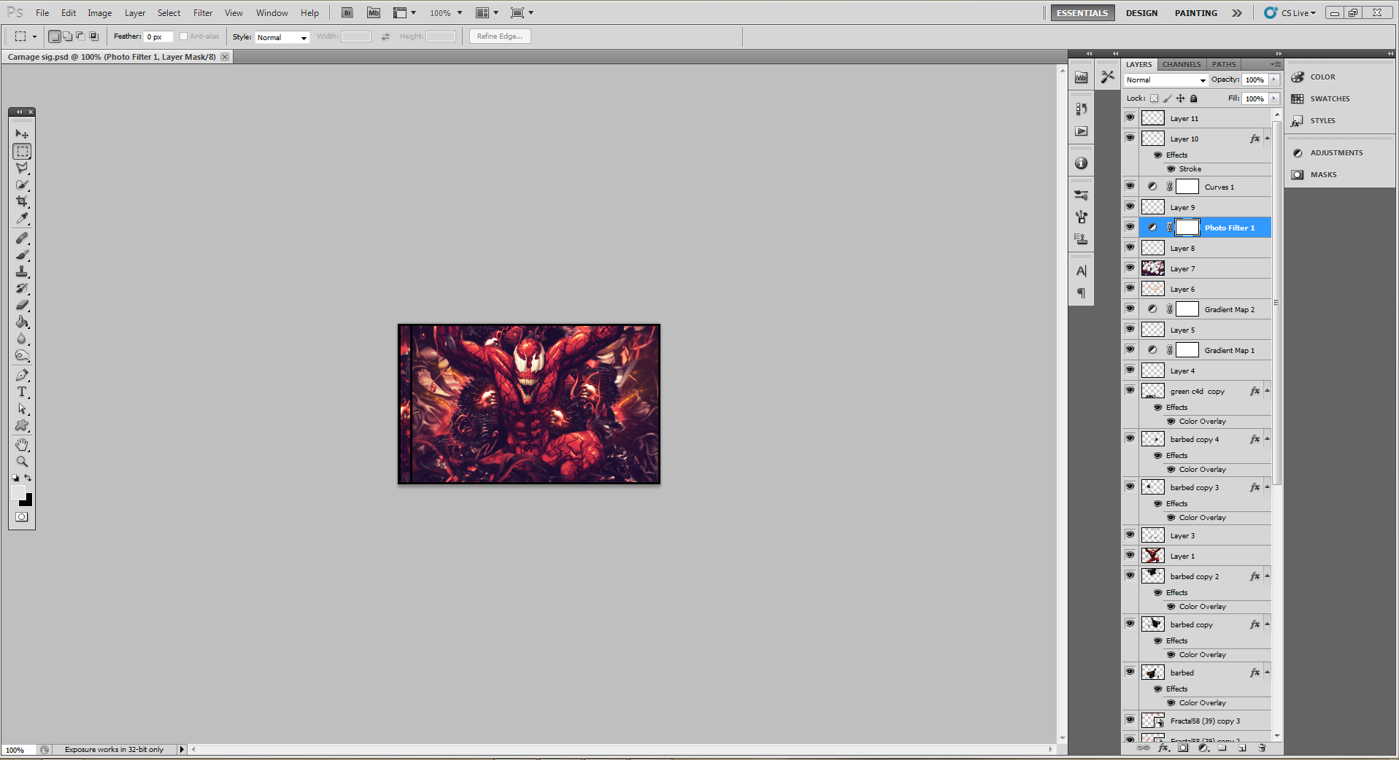Switch to the Design workspace
1399x760 pixels.
coord(1141,13)
